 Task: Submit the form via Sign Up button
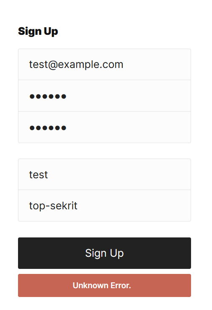(x=104, y=253)
